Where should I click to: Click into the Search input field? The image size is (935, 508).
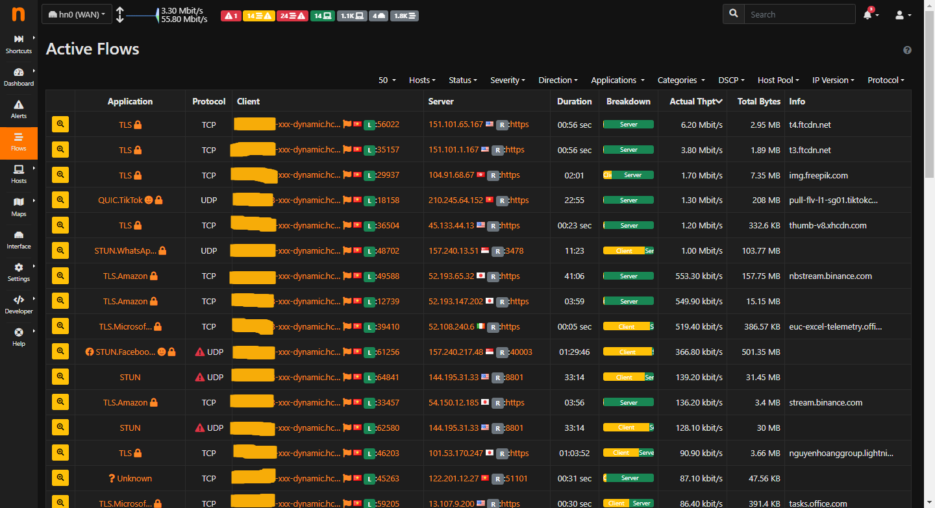tap(799, 14)
